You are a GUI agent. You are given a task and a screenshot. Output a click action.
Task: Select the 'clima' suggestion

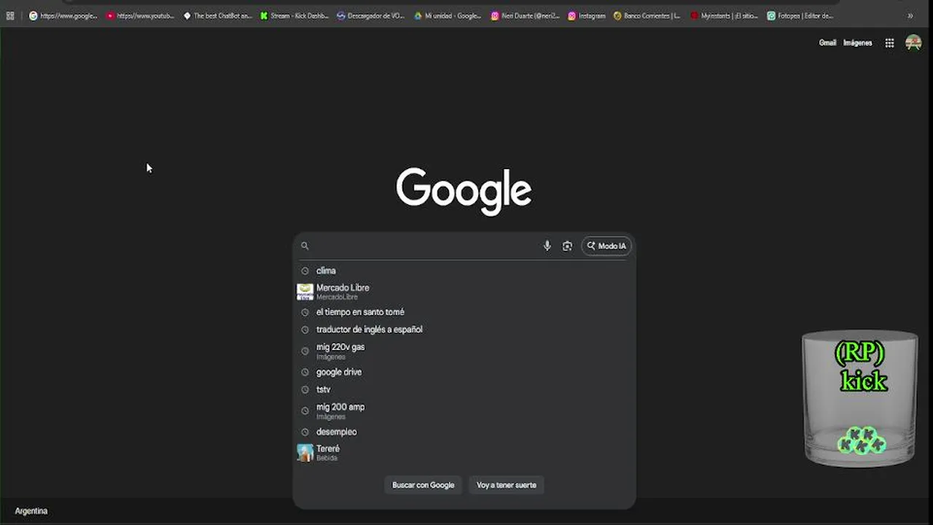(464, 271)
